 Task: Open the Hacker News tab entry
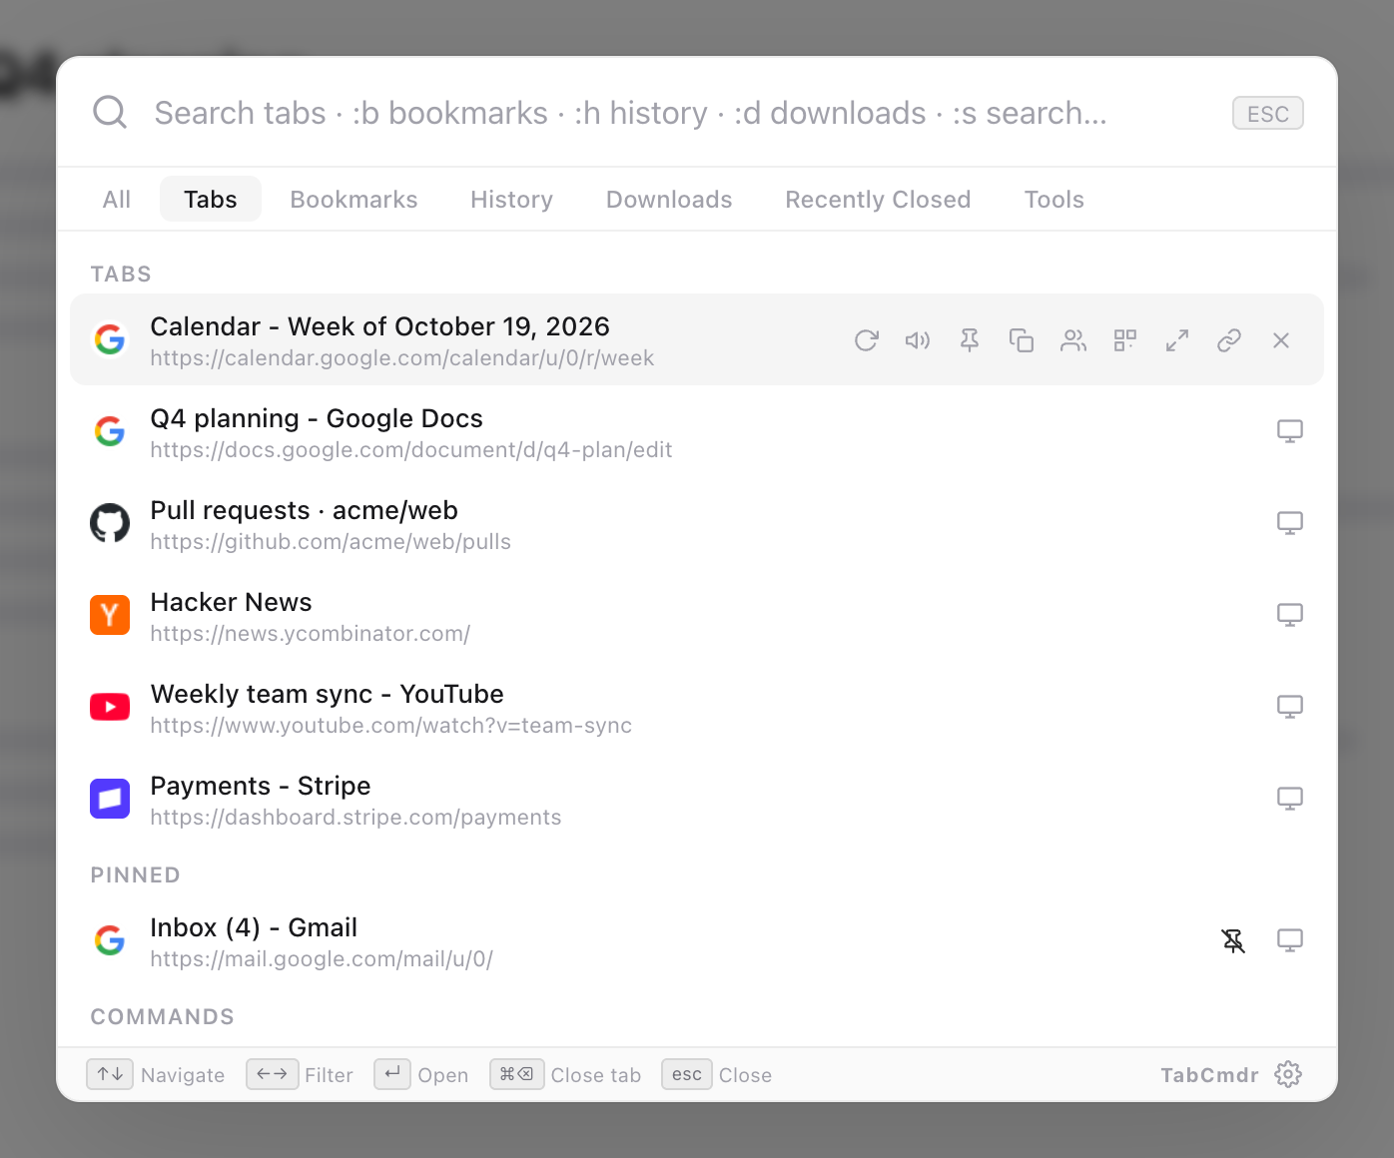[x=697, y=615]
